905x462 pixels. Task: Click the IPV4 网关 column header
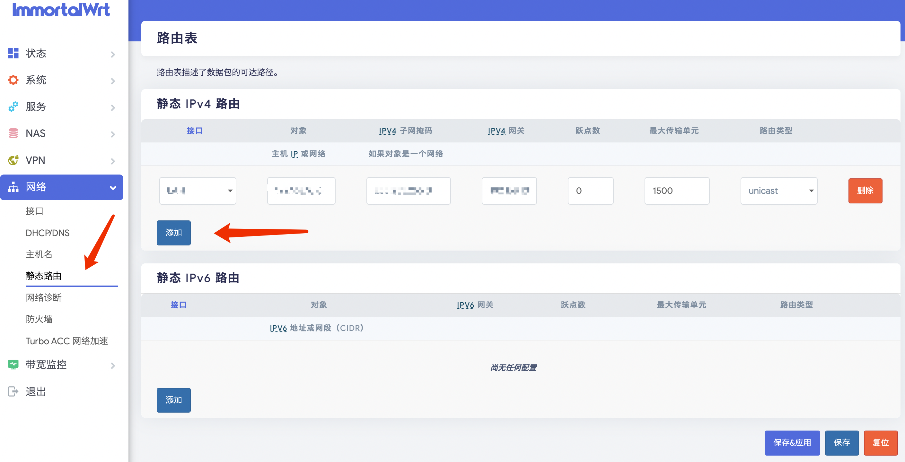tap(506, 131)
